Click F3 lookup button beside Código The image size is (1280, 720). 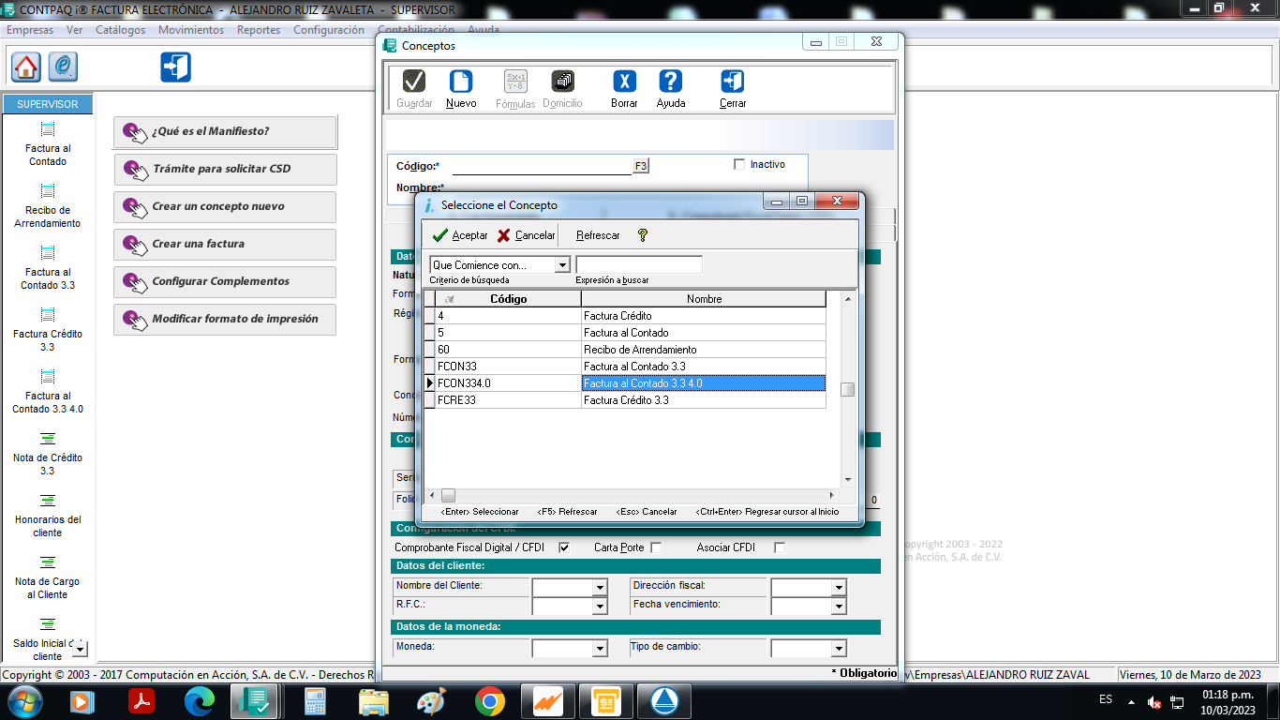(641, 166)
